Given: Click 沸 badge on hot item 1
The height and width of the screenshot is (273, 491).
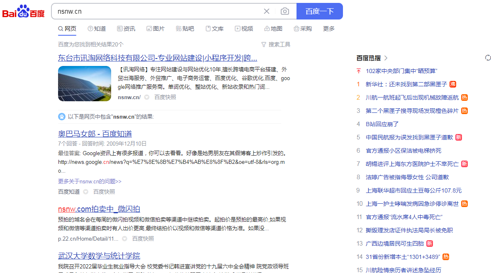Looking at the screenshot, I should 453,84.
